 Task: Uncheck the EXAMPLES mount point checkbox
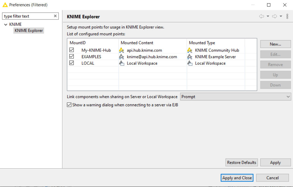(x=71, y=57)
